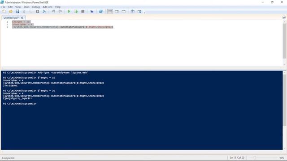Screen dimensions: 287x161
Task: Open the Debug menu
Action: [x=36, y=7]
